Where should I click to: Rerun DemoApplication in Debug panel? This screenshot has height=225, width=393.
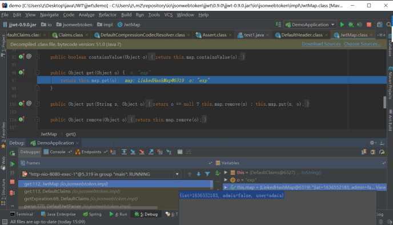[13, 153]
